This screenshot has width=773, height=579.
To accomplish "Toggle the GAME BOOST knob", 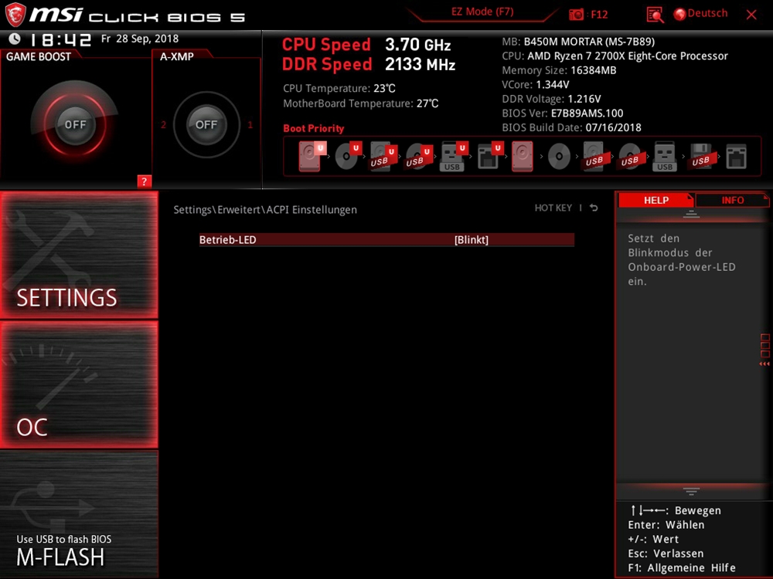I will [75, 124].
